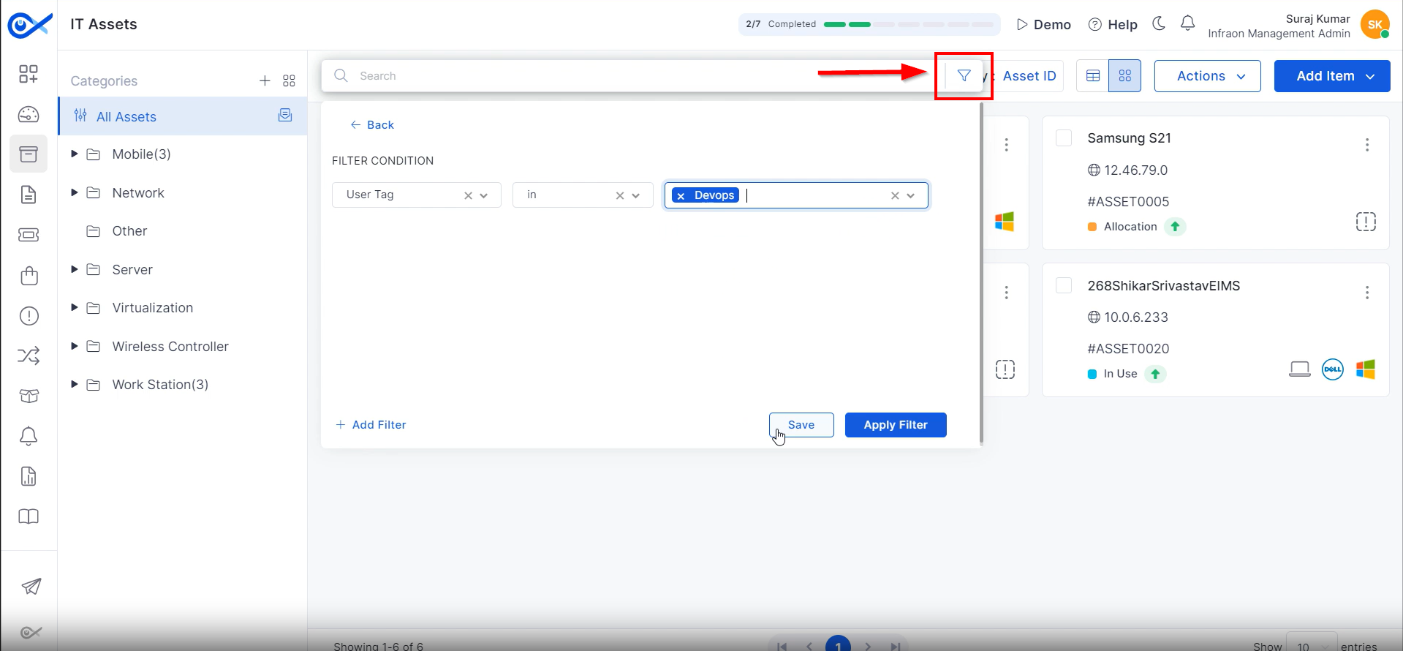
Task: Switch to list table view icon
Action: point(1093,76)
